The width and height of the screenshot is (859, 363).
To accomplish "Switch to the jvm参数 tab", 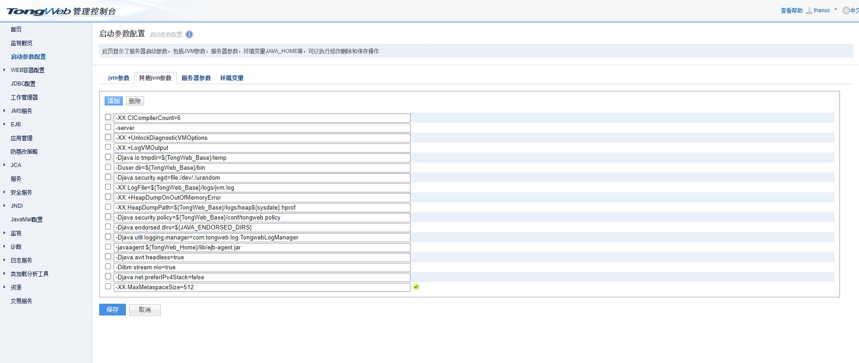I will (119, 78).
